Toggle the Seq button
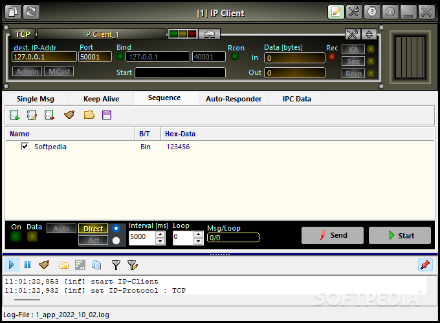The image size is (440, 323). point(353,61)
